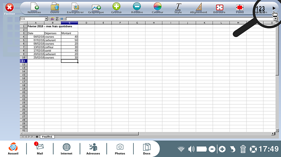Save the sheet with Enregistrer
This screenshot has width=281, height=157.
(x=75, y=8)
